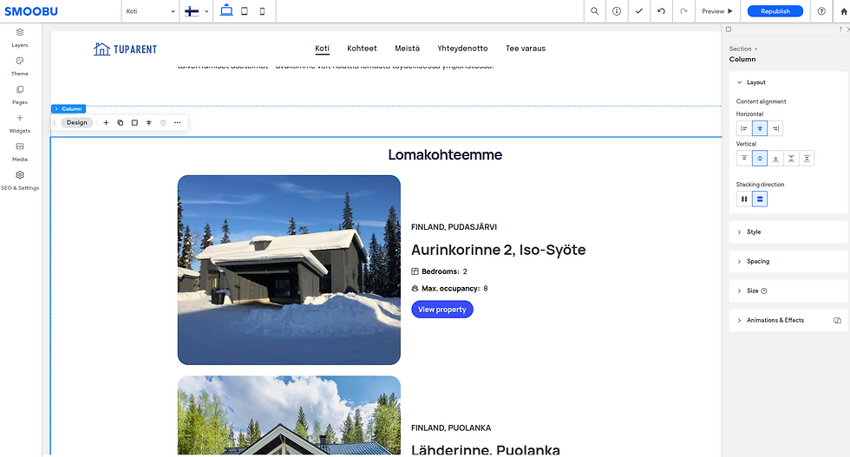Set vertical alignment to middle
Image resolution: width=850 pixels, height=457 pixels.
(760, 159)
